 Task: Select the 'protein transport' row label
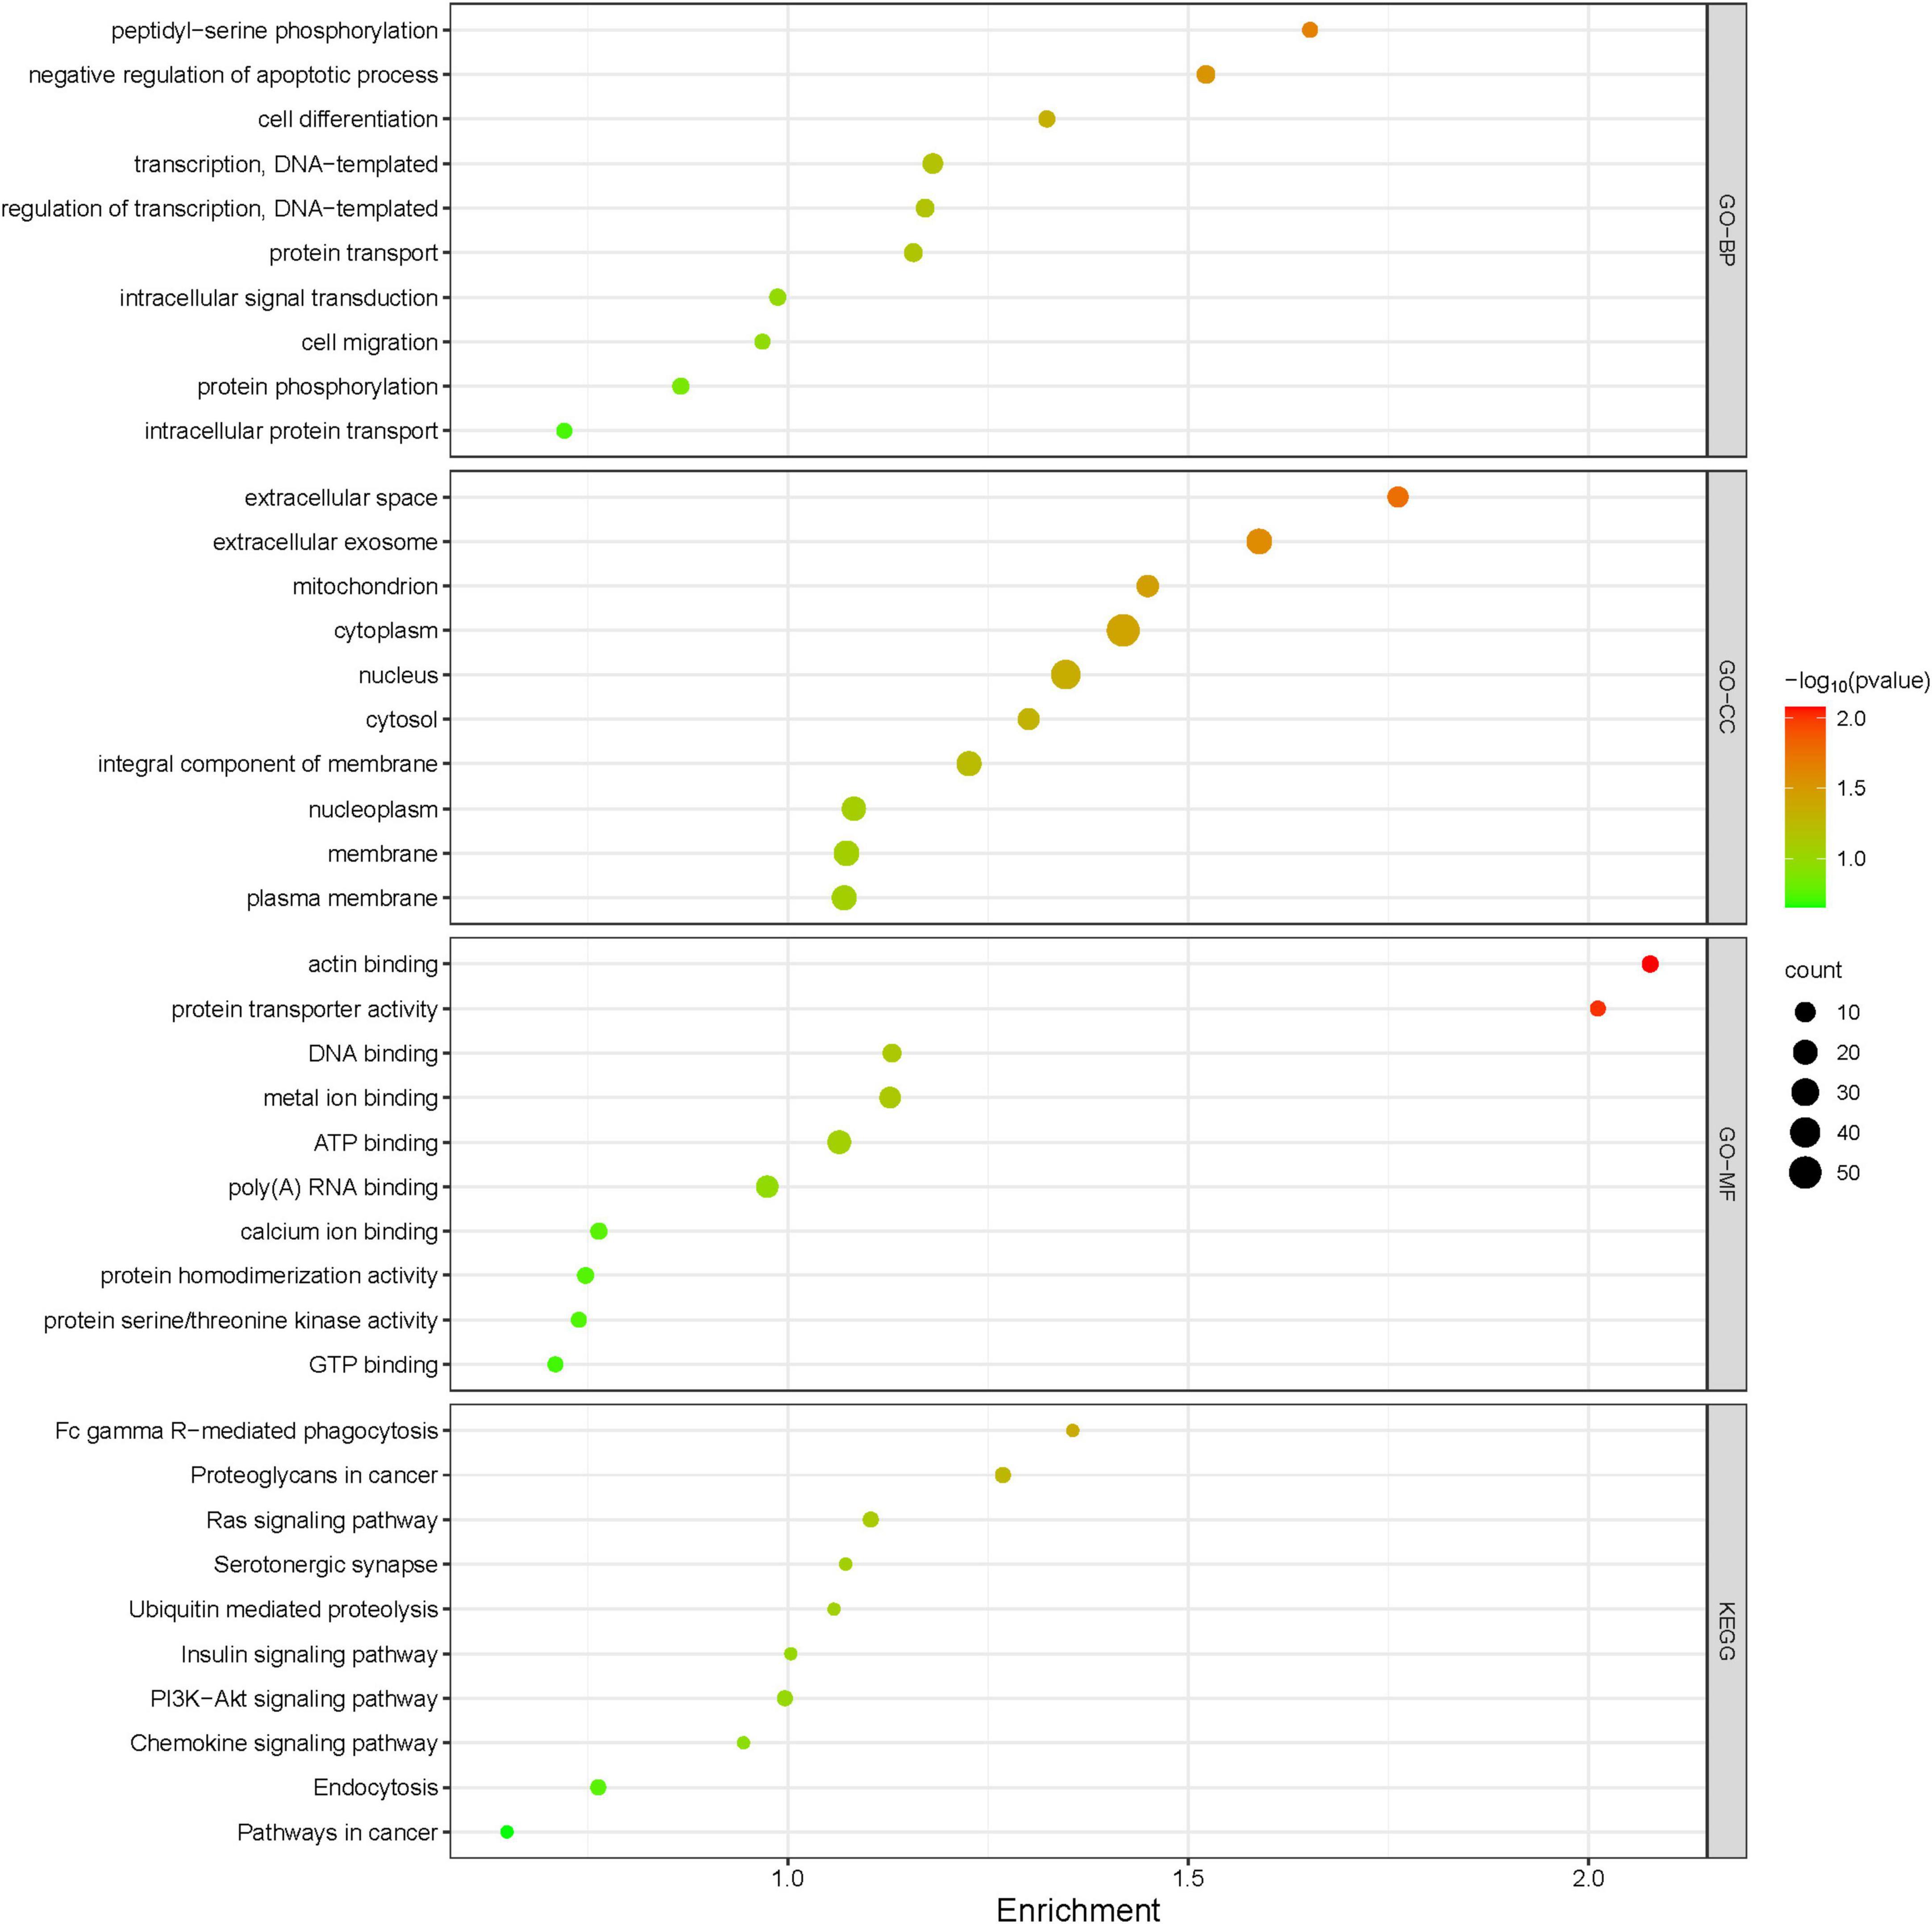354,253
